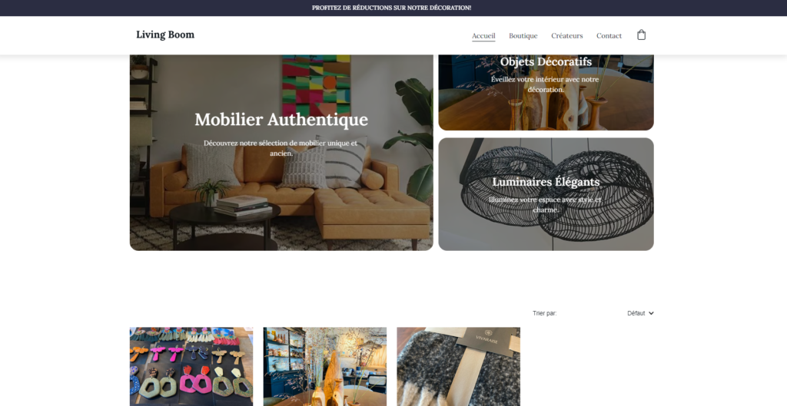This screenshot has height=406, width=787.
Task: Click the sofa furniture description text
Action: (281, 148)
